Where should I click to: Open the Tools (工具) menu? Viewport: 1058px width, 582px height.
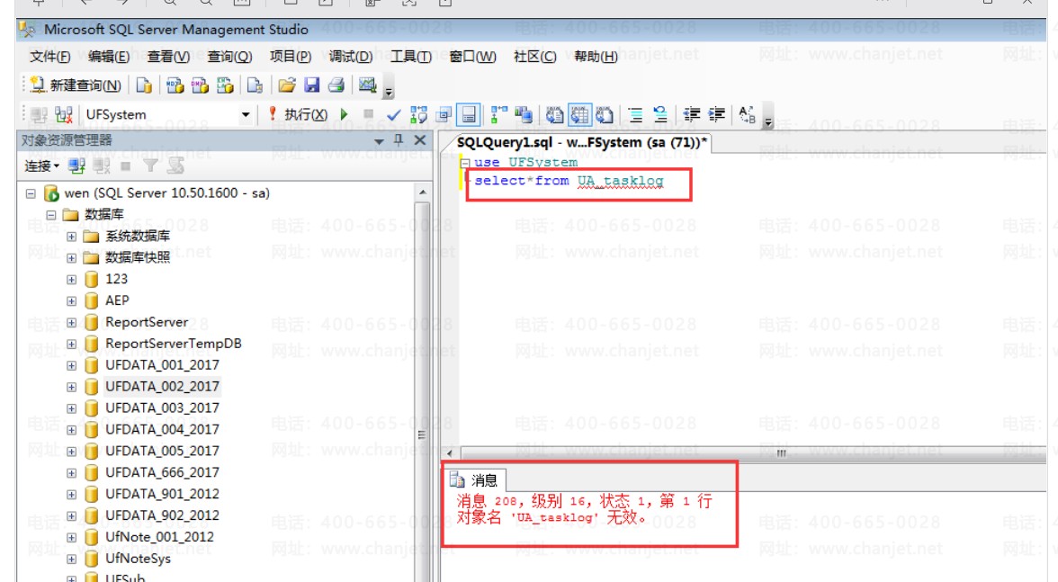pyautogui.click(x=410, y=57)
